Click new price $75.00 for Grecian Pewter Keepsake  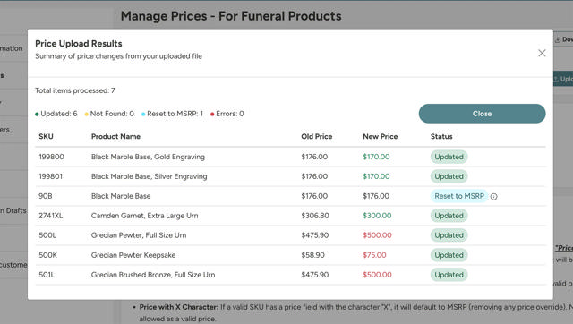[374, 255]
